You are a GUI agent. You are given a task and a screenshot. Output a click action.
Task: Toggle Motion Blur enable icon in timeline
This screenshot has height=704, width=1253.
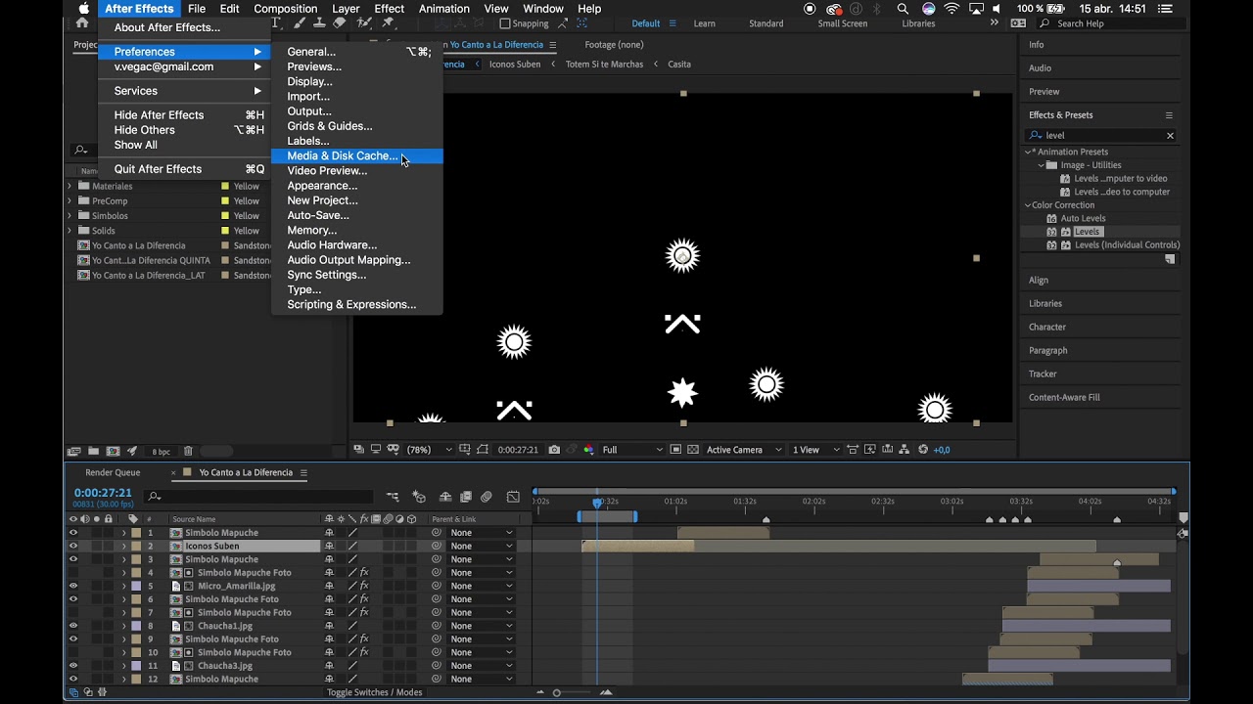point(487,497)
